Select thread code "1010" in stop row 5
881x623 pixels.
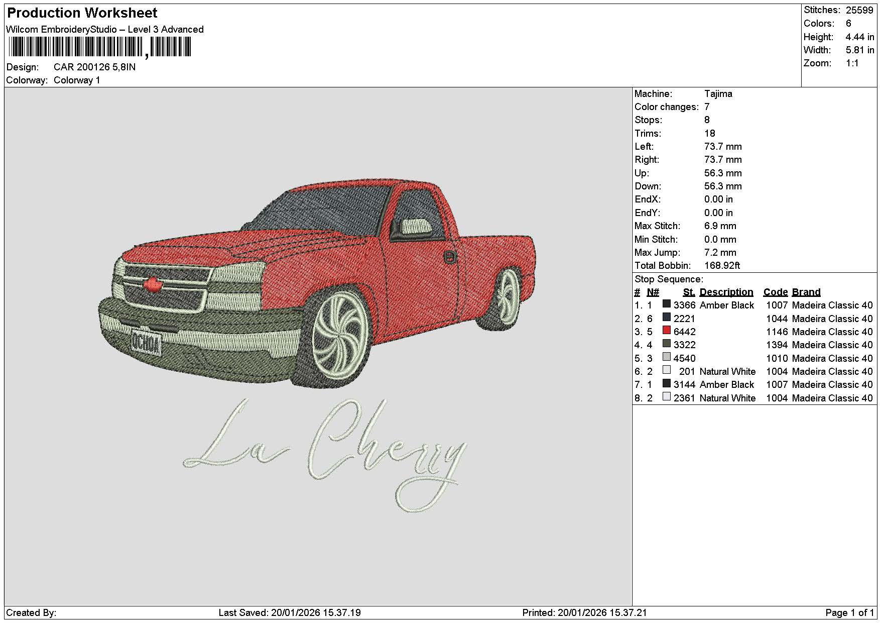777,359
